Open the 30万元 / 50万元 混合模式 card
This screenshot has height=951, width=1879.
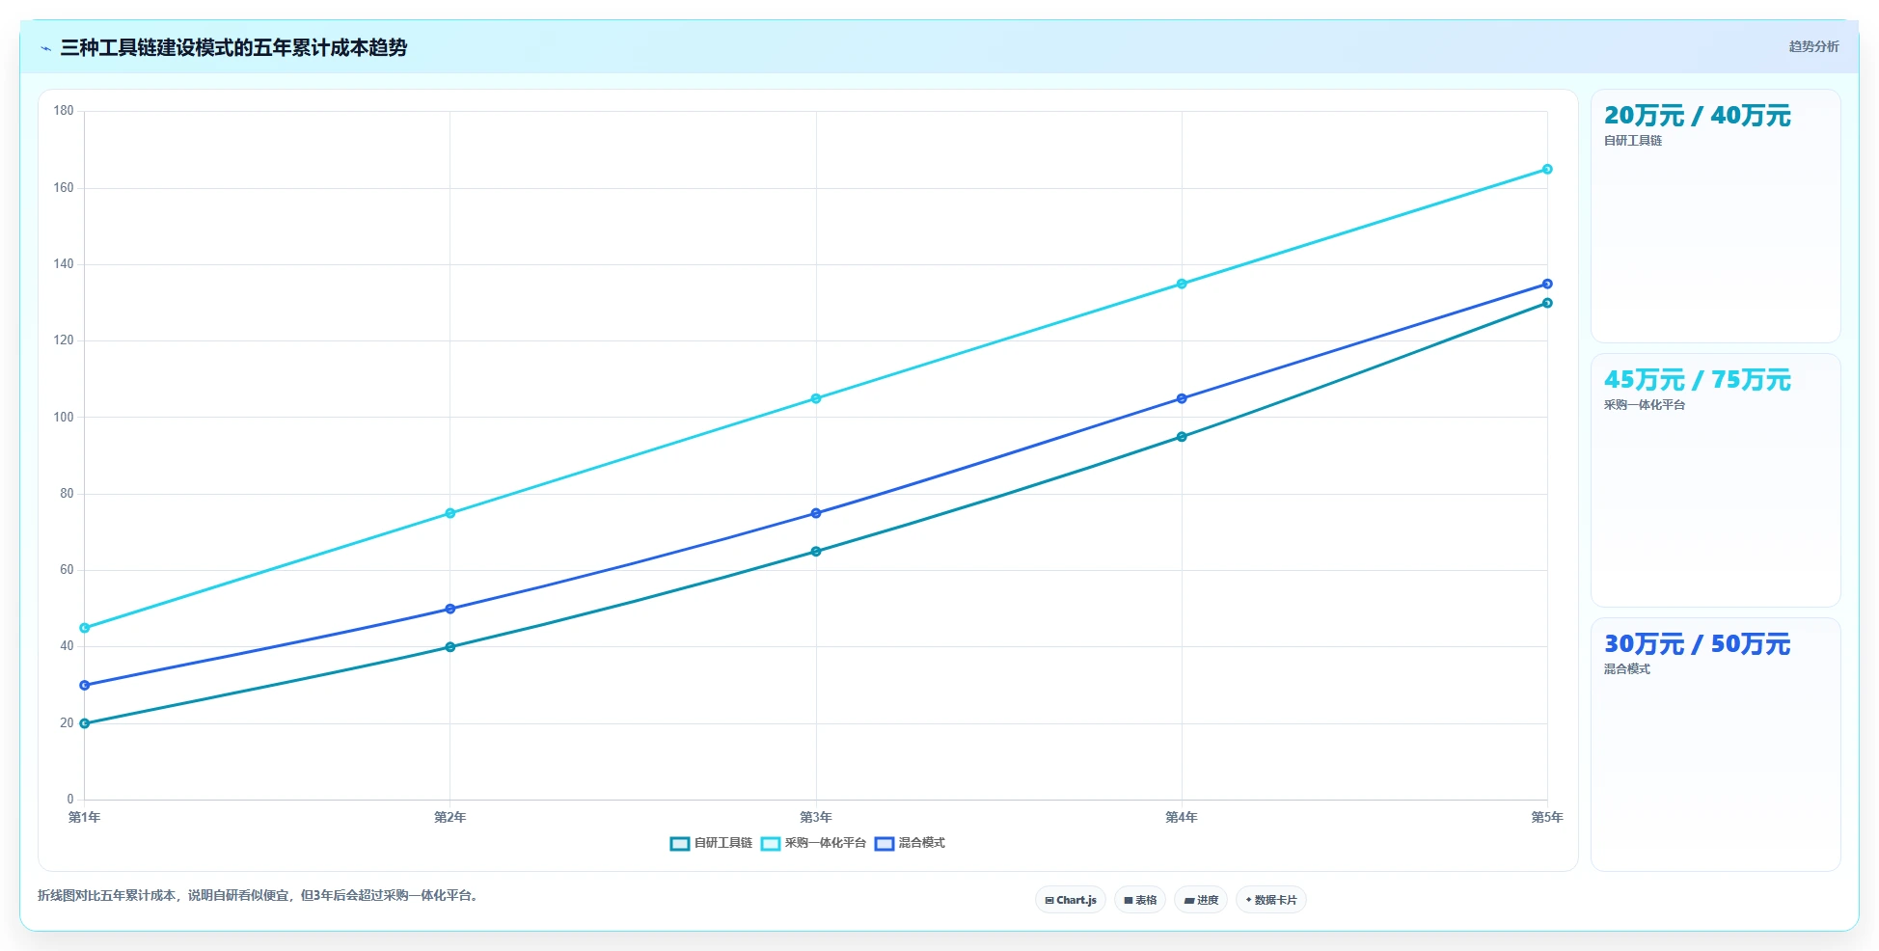[x=1715, y=745]
